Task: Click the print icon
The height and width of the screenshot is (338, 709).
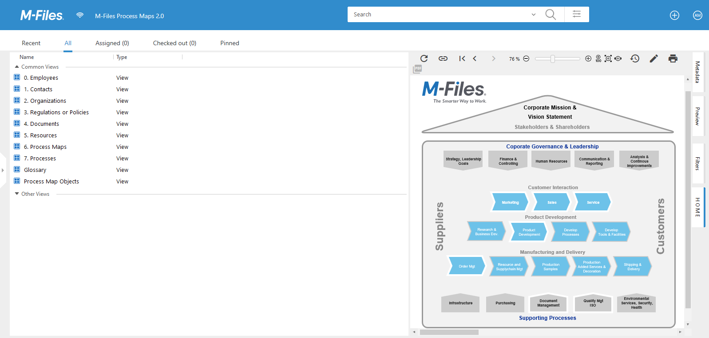Action: (x=673, y=58)
